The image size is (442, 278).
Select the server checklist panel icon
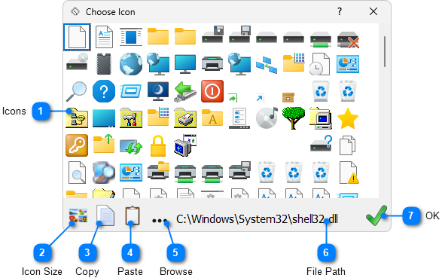tap(239, 118)
